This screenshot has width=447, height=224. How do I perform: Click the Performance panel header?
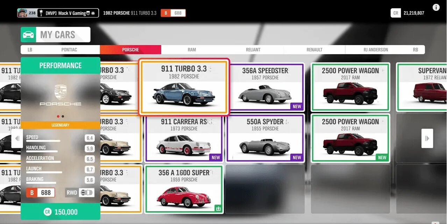point(61,65)
